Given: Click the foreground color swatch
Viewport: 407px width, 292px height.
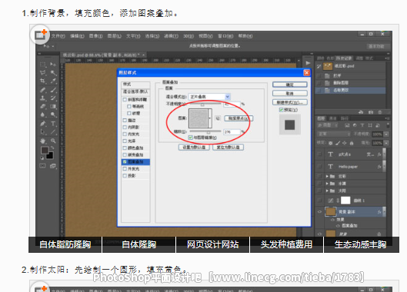Looking at the screenshot, I should 45,151.
